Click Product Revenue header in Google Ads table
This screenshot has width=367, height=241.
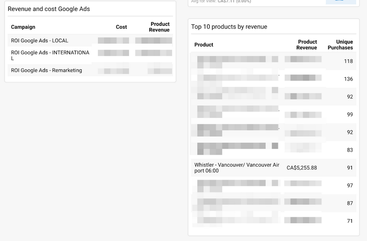tap(159, 27)
